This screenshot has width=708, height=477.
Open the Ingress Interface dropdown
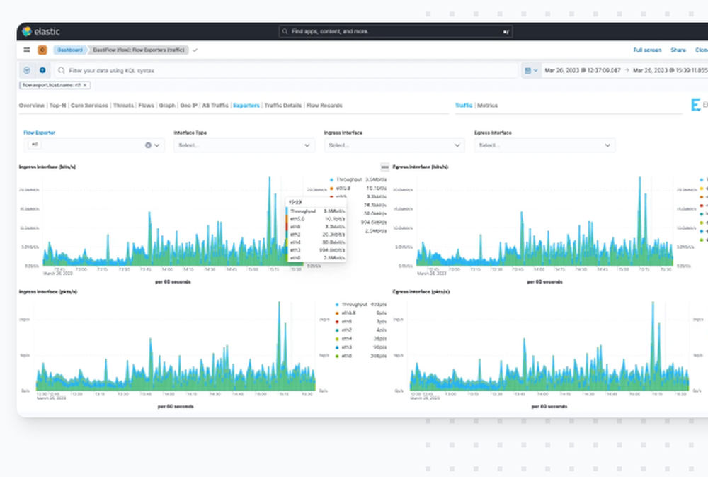click(x=394, y=145)
